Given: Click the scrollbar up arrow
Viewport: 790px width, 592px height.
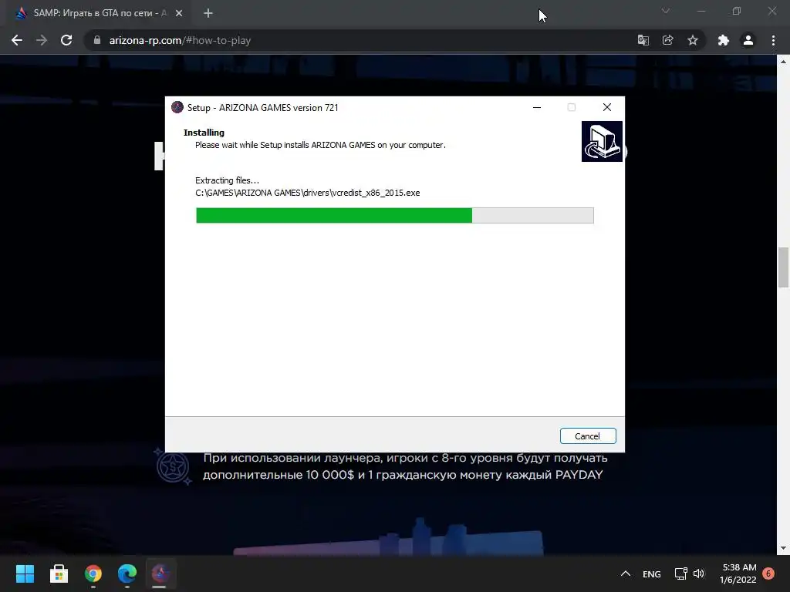Looking at the screenshot, I should click(x=783, y=62).
